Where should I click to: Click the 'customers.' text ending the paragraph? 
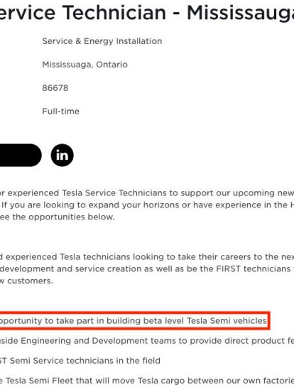click(30, 281)
